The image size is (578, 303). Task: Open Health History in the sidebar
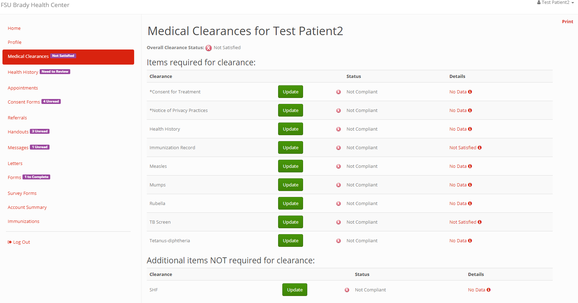coord(23,72)
